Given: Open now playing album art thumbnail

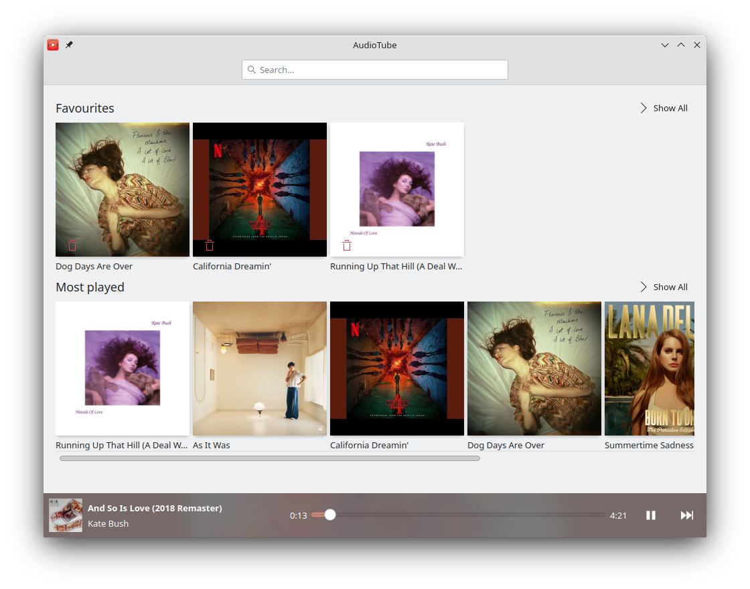Looking at the screenshot, I should point(66,515).
